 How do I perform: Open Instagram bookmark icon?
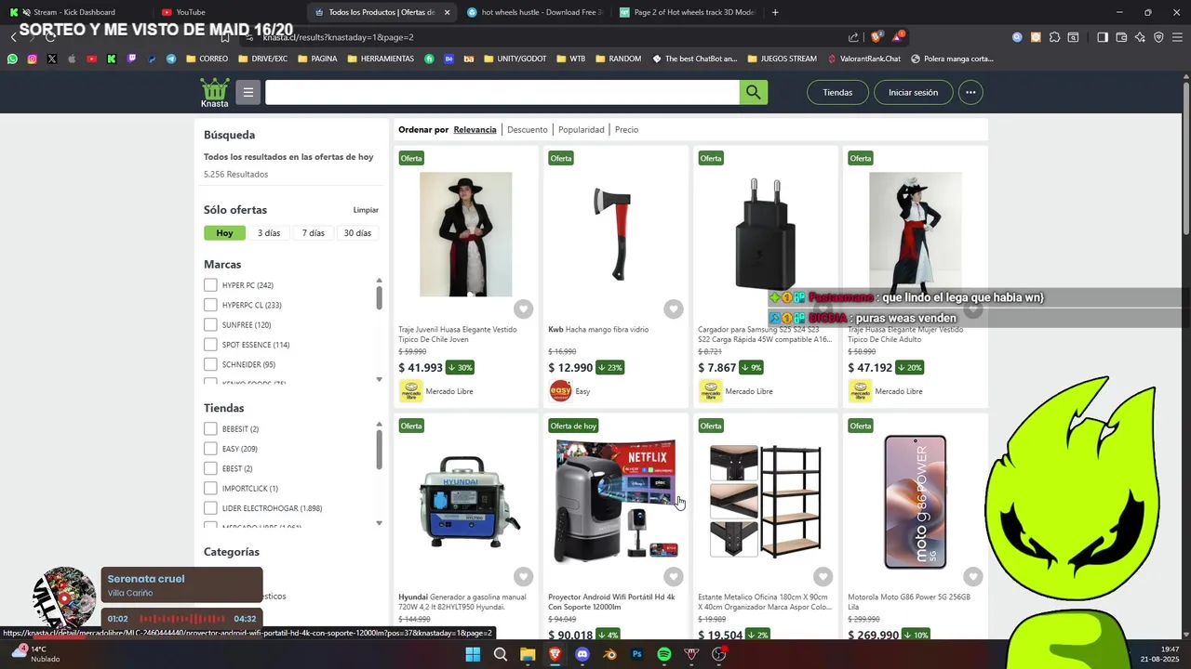32,59
